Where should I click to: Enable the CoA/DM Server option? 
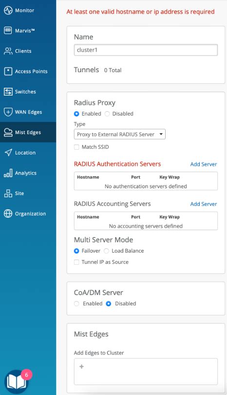tap(77, 304)
